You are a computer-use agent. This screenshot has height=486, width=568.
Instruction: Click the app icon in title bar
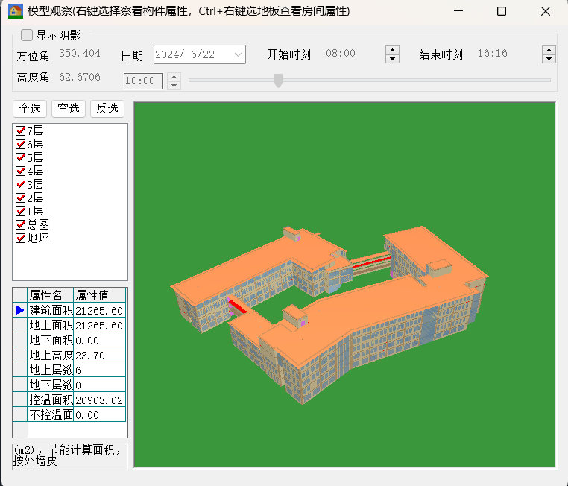(x=16, y=11)
